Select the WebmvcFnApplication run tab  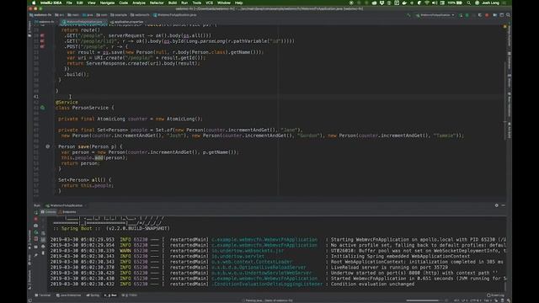[66, 205]
